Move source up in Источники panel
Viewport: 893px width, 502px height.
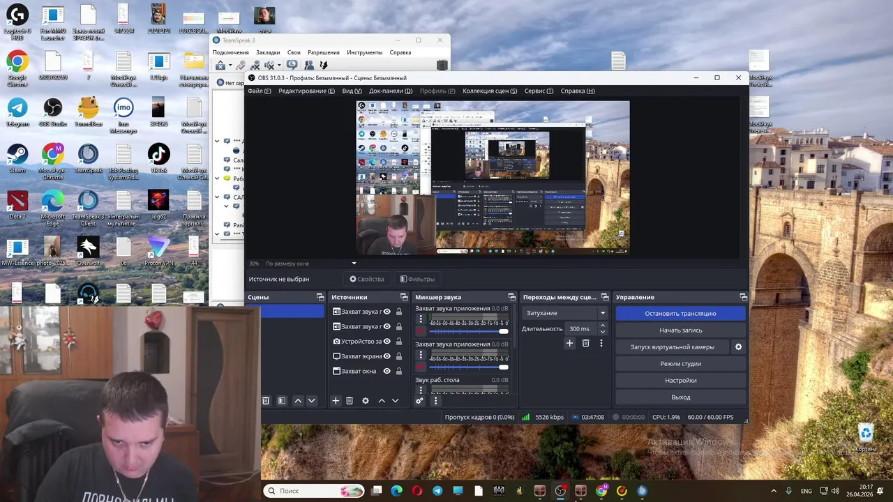coord(382,401)
